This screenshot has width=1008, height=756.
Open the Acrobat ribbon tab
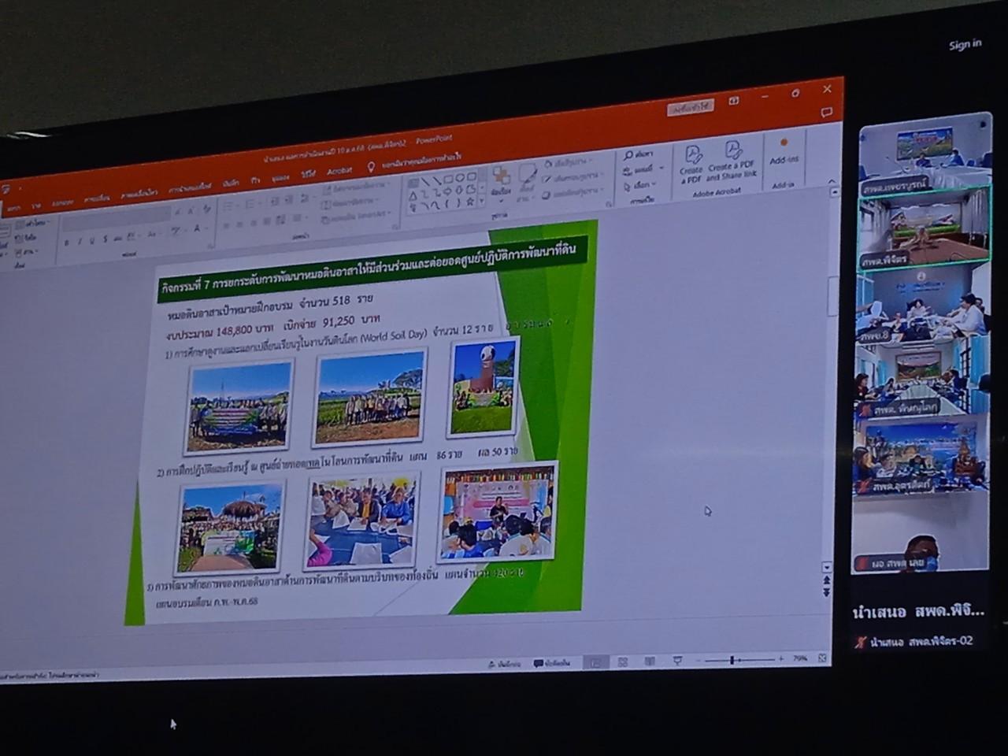tap(339, 171)
